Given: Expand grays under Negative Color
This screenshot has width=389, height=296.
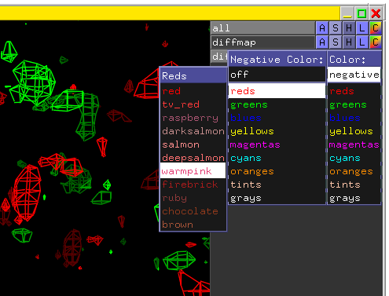Looking at the screenshot, I should (x=277, y=198).
